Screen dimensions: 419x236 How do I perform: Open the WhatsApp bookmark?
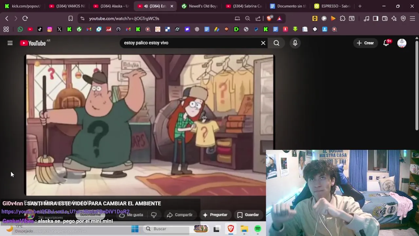[x=20, y=29]
